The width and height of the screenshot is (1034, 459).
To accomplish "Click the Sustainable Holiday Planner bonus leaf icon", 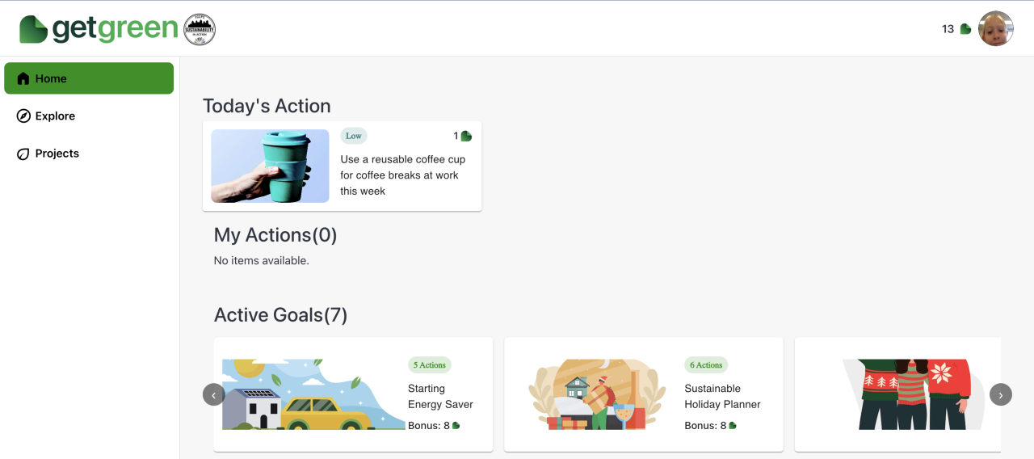I will point(733,426).
